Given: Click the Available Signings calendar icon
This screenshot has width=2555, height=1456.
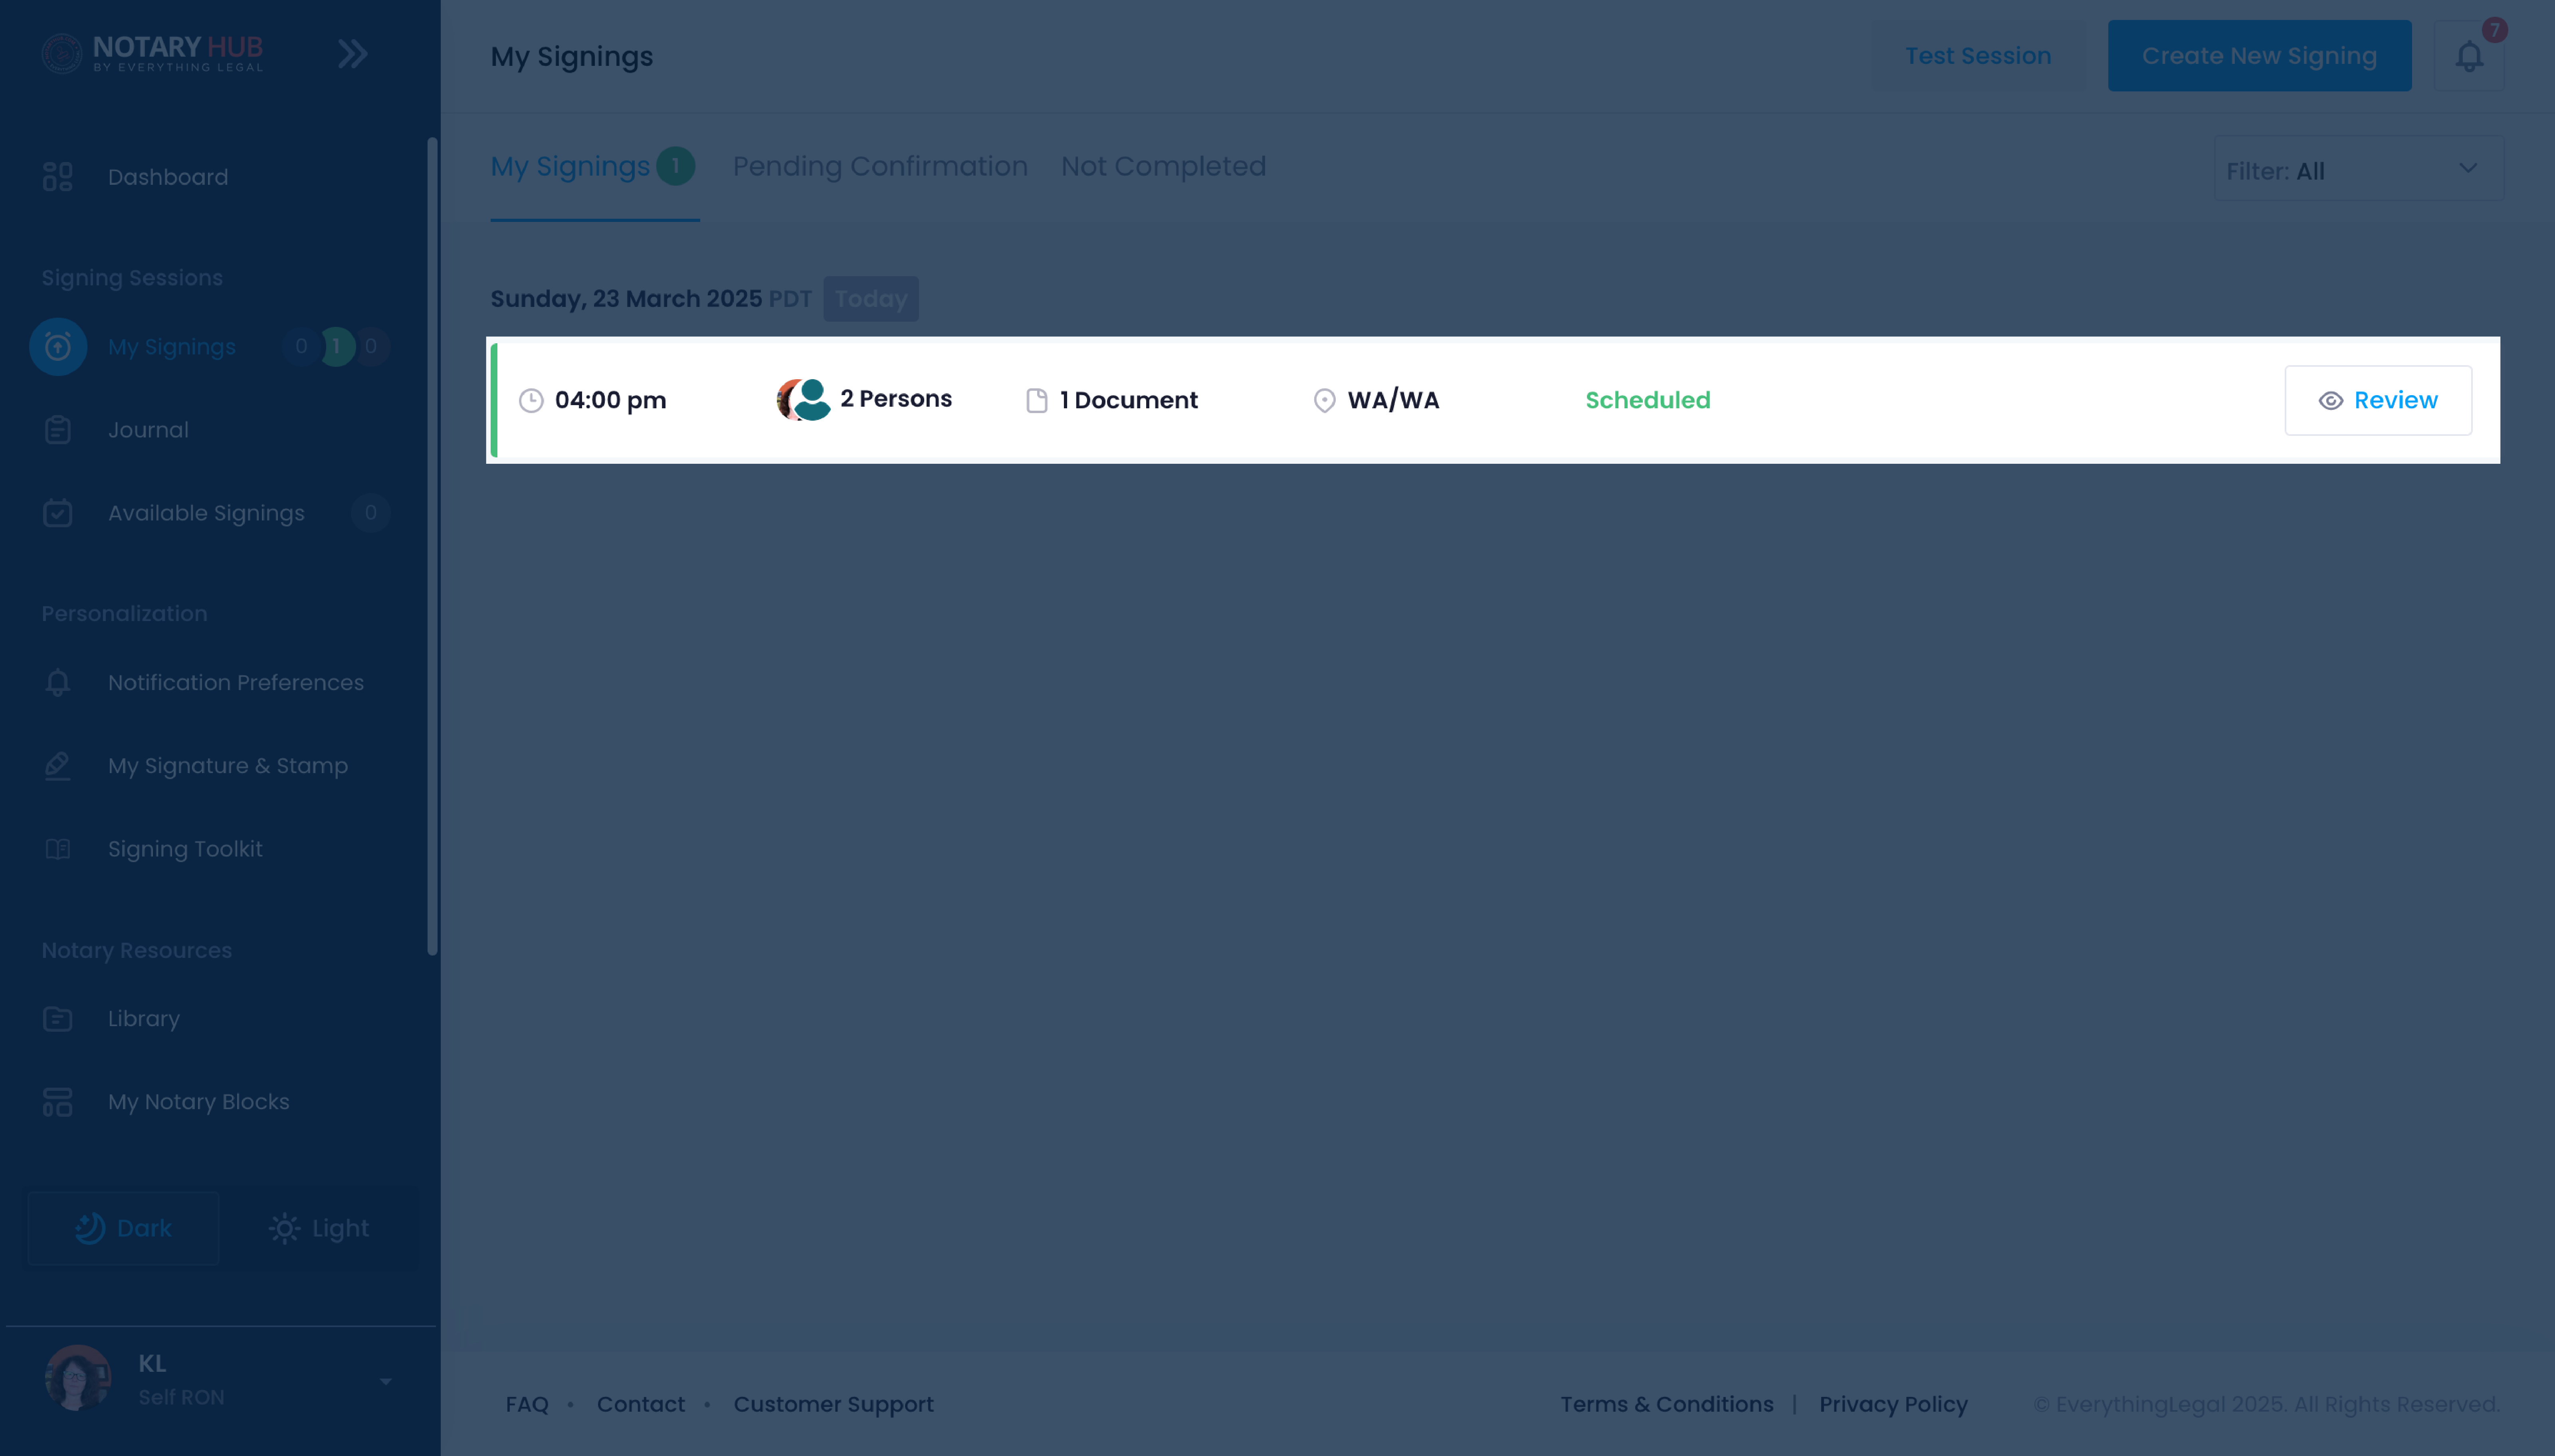Looking at the screenshot, I should (x=58, y=513).
